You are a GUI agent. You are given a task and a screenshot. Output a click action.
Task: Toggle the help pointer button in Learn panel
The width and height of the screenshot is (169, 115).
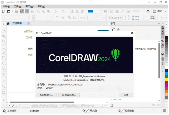click(113, 29)
